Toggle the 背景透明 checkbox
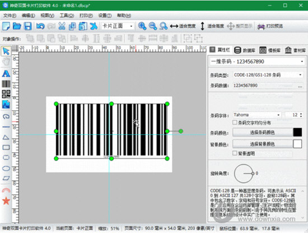This screenshot has height=234, width=308. (235, 153)
